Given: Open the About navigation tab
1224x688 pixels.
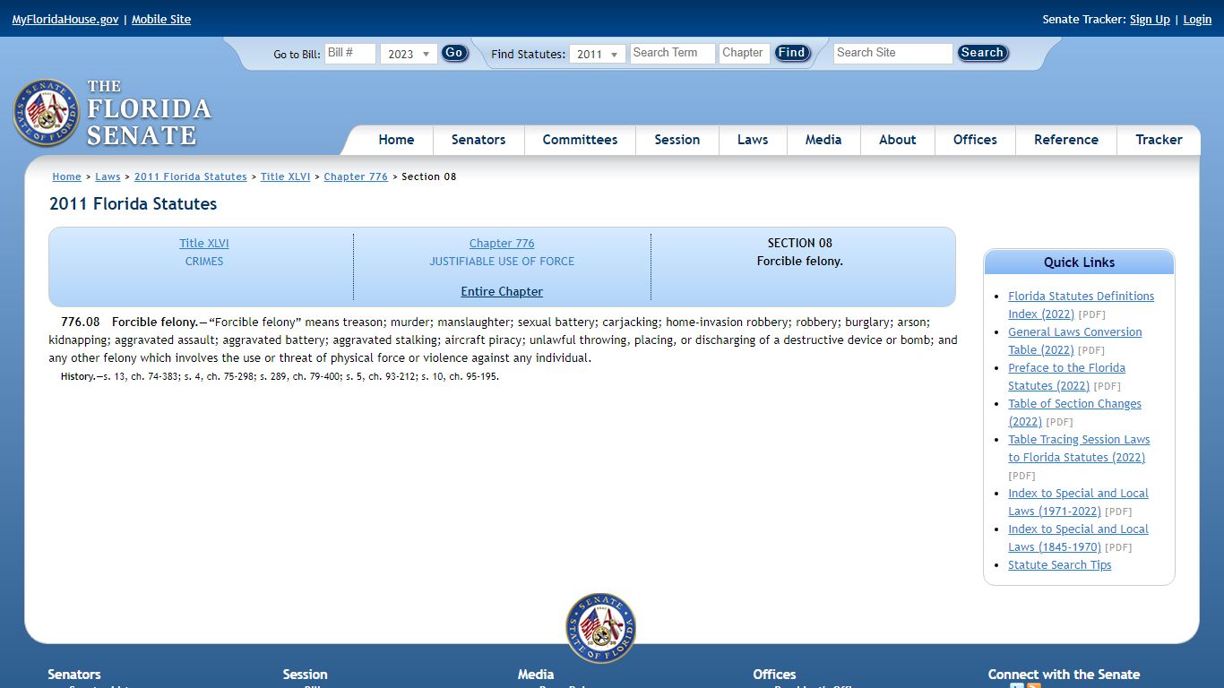Looking at the screenshot, I should [x=898, y=140].
